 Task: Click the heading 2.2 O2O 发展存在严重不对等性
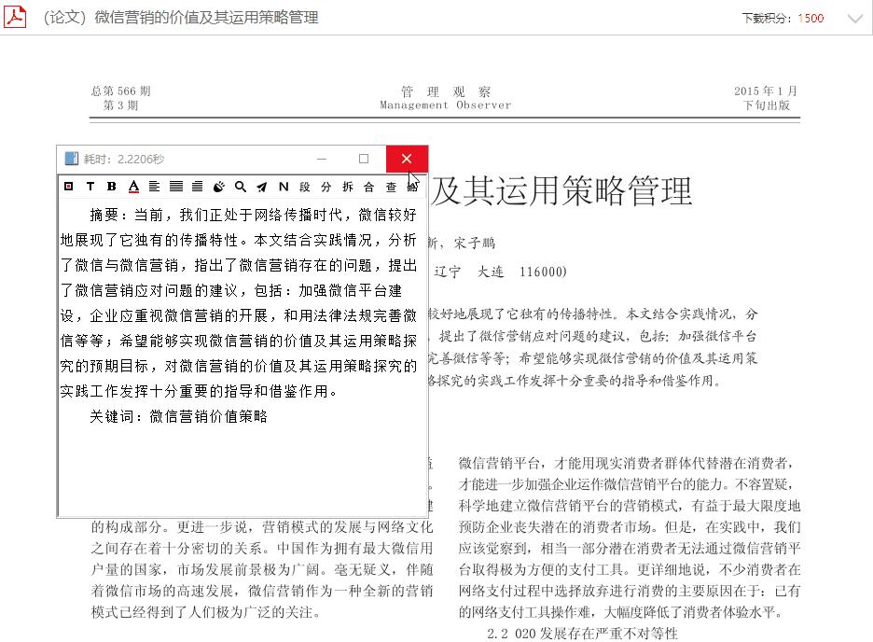tap(582, 634)
